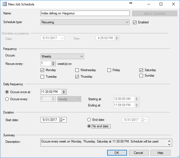Choose the End date radio option
Image resolution: width=180 pixels, height=158 pixels.
89,120
